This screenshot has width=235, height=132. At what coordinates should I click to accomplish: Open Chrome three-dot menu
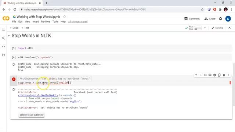pos(231,10)
